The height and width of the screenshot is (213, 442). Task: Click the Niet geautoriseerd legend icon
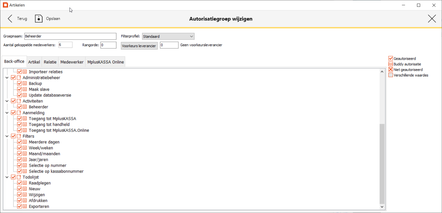(x=390, y=69)
